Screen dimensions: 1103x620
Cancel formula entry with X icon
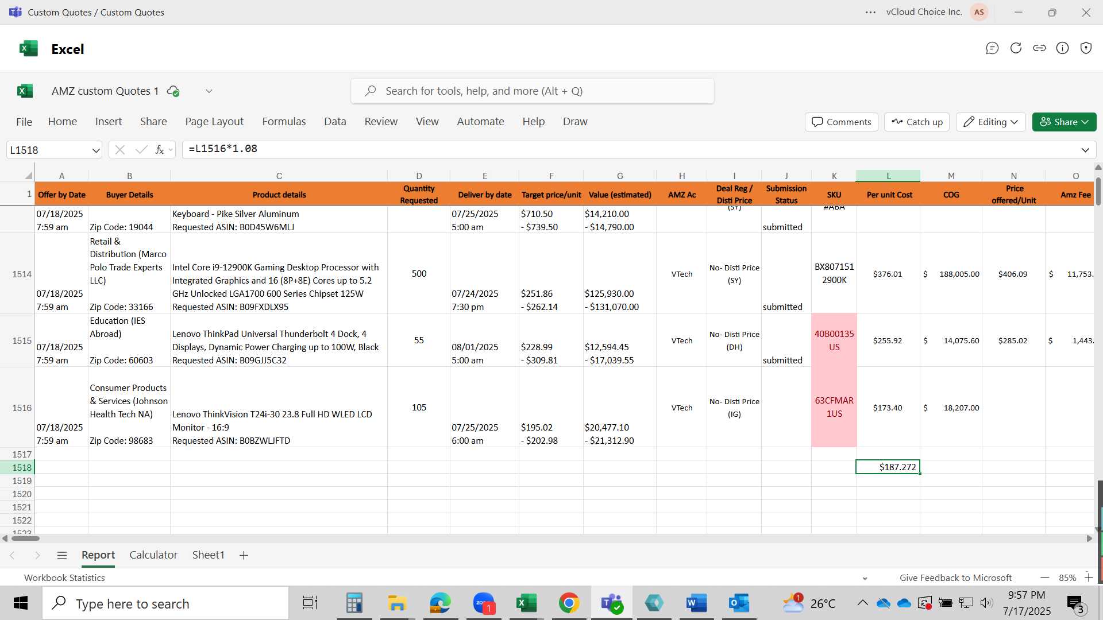[x=120, y=150]
